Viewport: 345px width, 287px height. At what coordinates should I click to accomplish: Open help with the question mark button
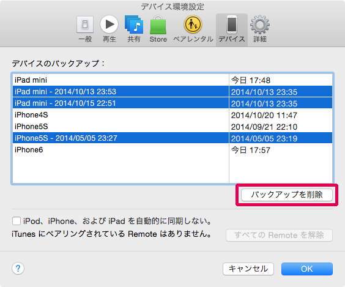[18, 269]
